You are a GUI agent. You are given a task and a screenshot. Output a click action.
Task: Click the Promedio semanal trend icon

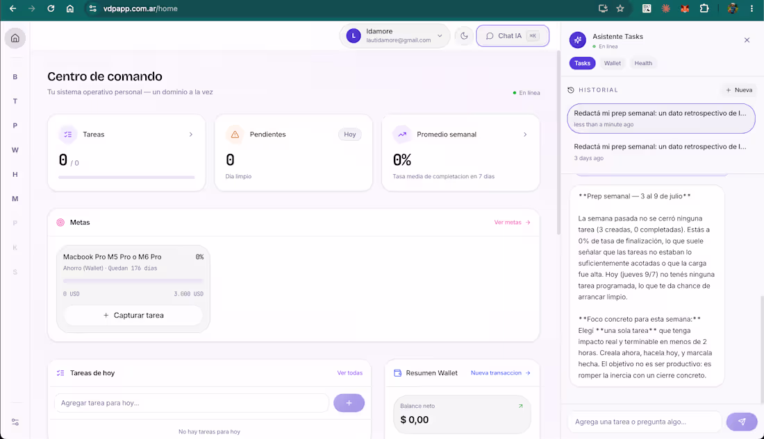402,135
